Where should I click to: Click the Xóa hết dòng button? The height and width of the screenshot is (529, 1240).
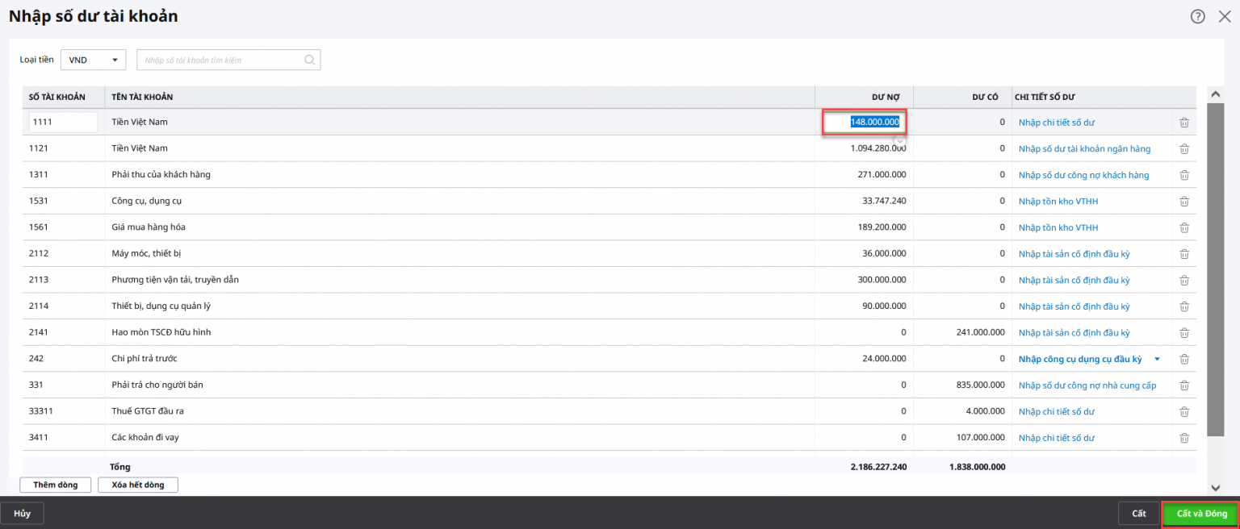pos(137,485)
